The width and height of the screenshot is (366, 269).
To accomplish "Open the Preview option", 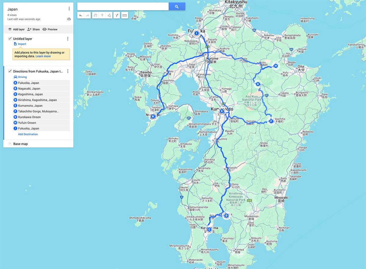I will point(50,30).
